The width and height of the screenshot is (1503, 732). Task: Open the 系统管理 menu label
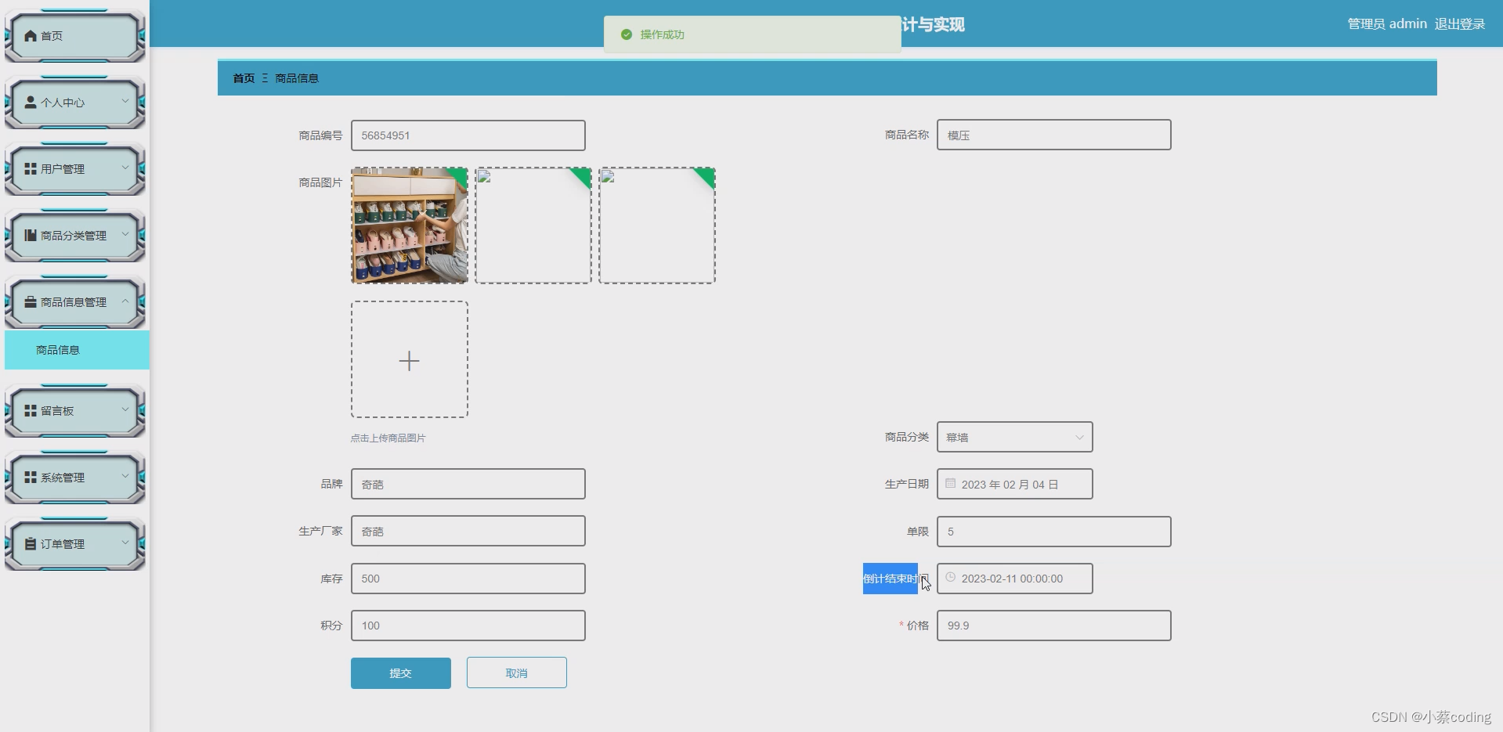pos(63,478)
